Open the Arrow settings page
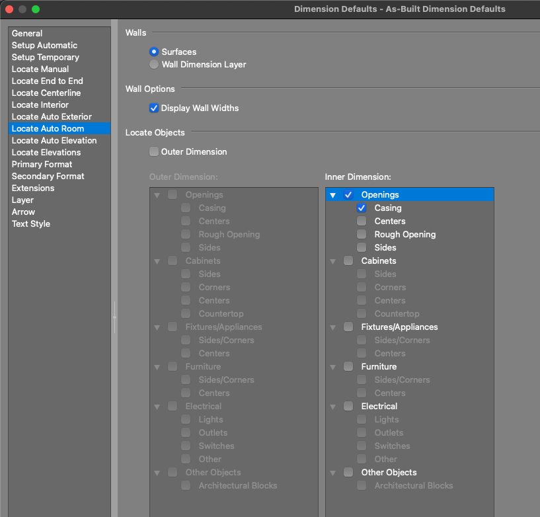The image size is (540, 517). [x=23, y=212]
